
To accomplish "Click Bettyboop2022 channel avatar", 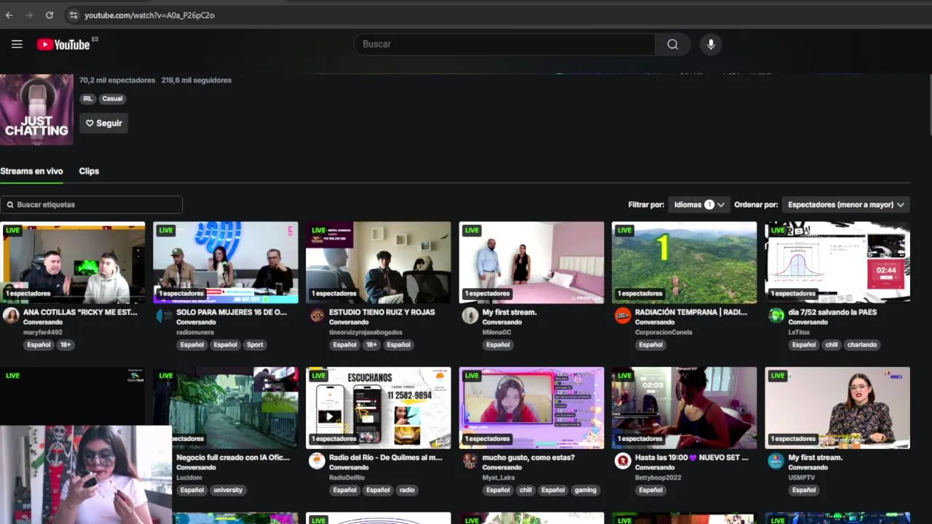I will click(x=623, y=461).
